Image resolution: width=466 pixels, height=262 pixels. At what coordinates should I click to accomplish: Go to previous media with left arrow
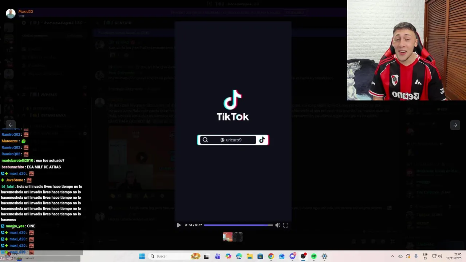tap(11, 125)
